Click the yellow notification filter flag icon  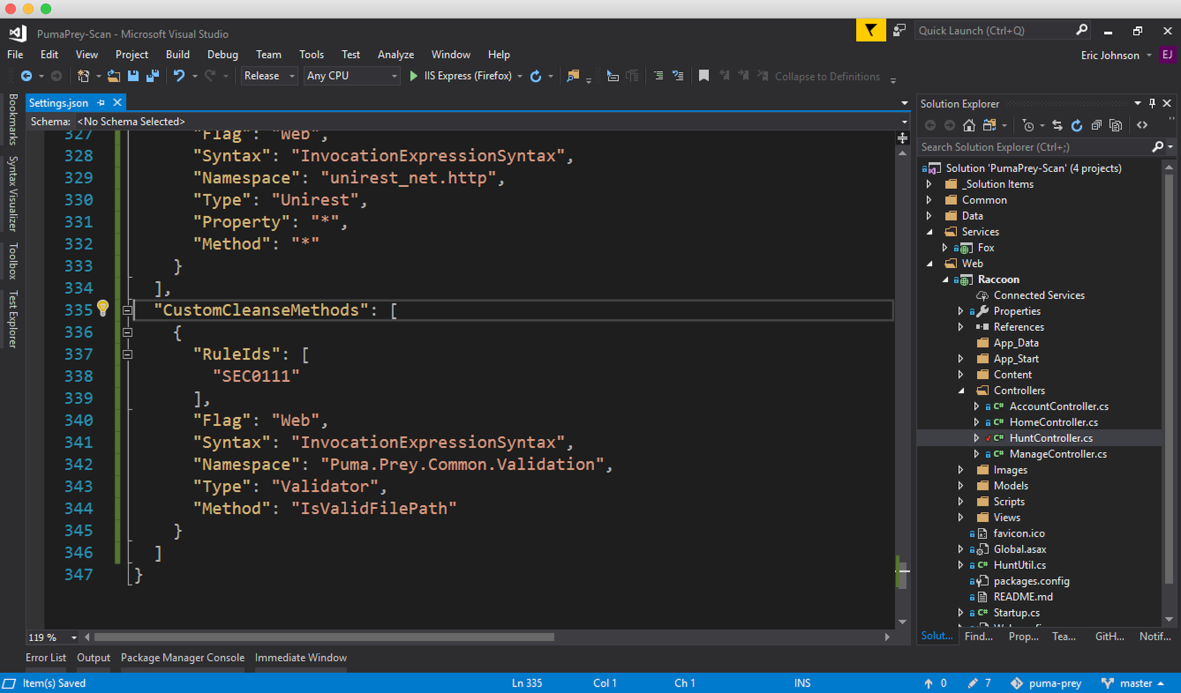pyautogui.click(x=870, y=31)
